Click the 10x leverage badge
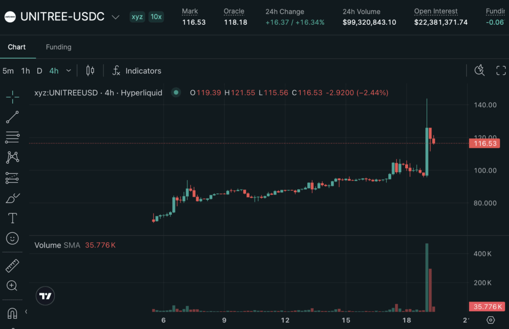509x329 pixels. click(x=156, y=17)
